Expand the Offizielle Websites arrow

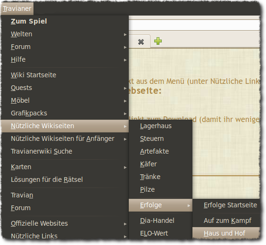tap(125, 224)
